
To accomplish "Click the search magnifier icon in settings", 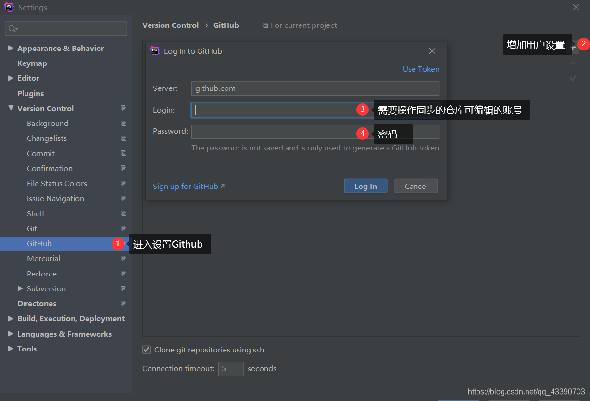I will tap(13, 29).
